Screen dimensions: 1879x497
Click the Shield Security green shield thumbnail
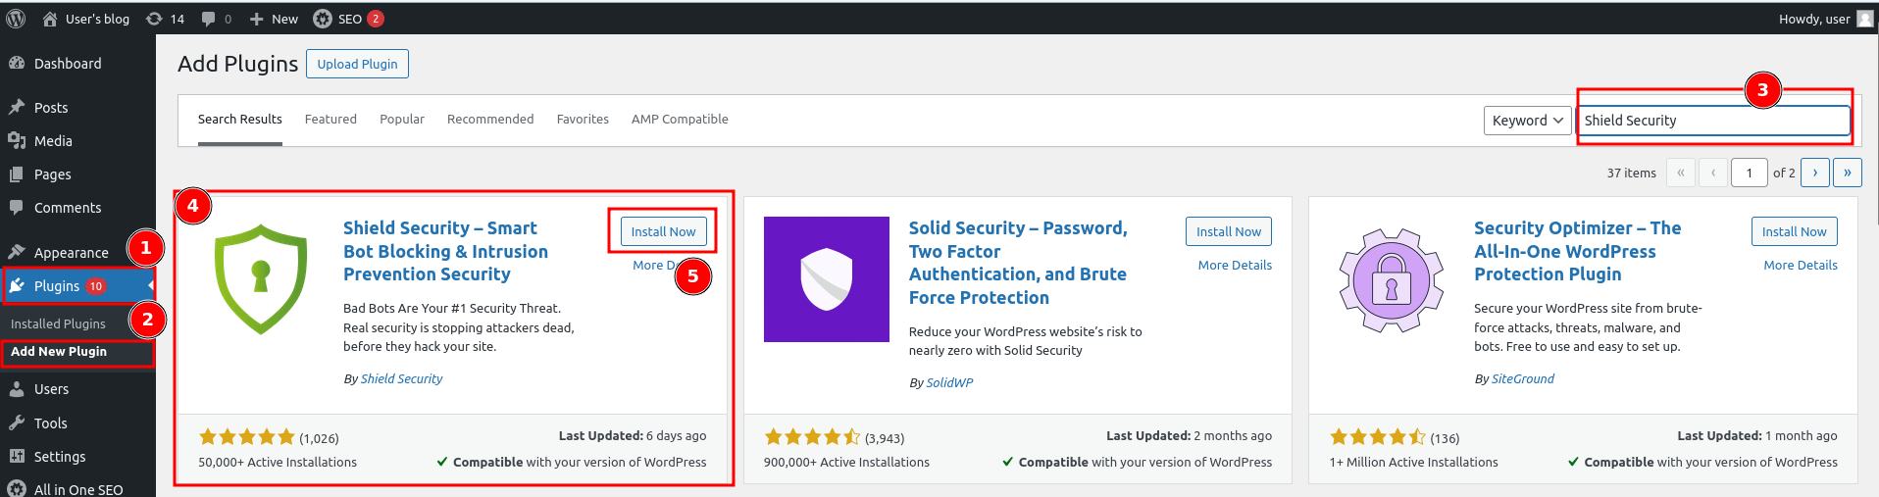[x=261, y=279]
